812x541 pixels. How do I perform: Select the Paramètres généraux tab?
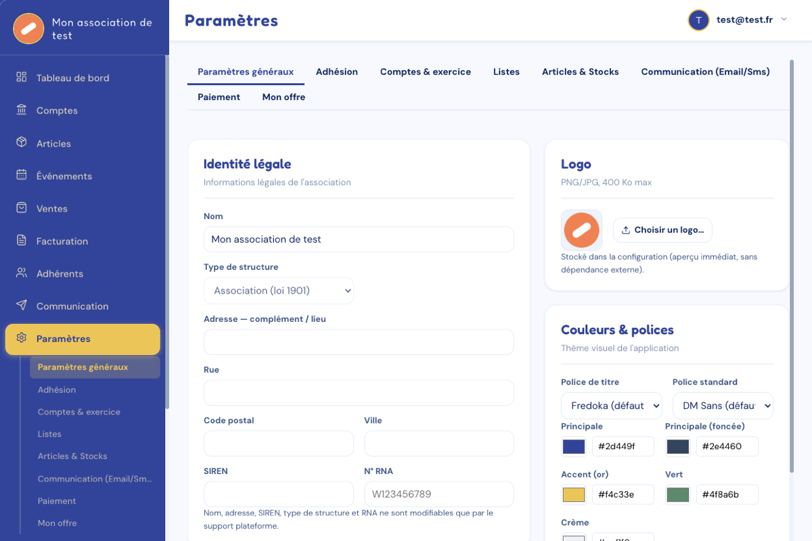tap(246, 72)
